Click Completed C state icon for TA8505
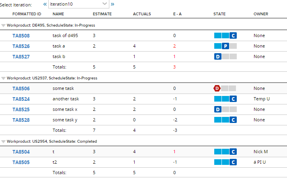The height and width of the screenshot is (179, 287). coord(233,162)
